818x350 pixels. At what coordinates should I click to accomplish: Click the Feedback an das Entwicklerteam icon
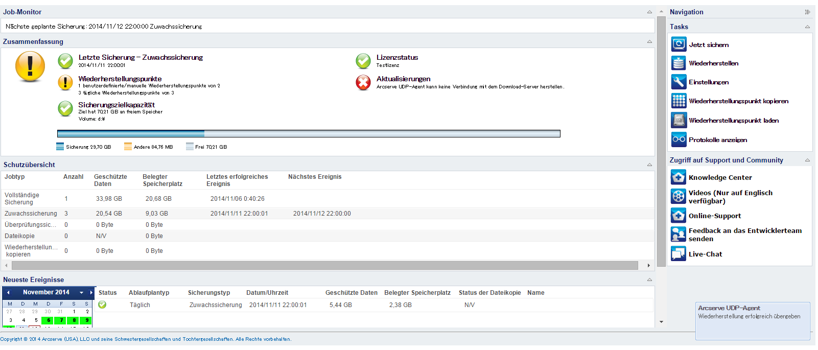pos(679,235)
